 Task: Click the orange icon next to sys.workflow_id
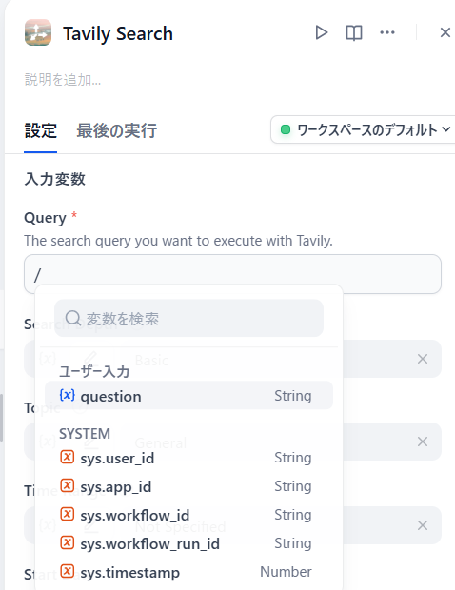pyautogui.click(x=67, y=514)
